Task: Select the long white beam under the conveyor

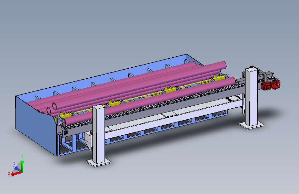Action: pyautogui.click(x=173, y=117)
